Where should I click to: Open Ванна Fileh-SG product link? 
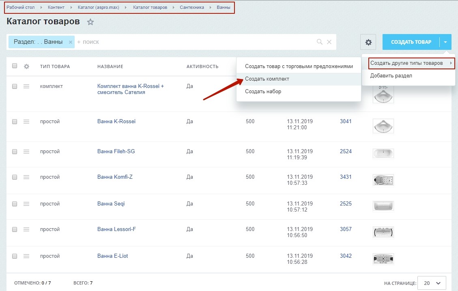pyautogui.click(x=116, y=152)
